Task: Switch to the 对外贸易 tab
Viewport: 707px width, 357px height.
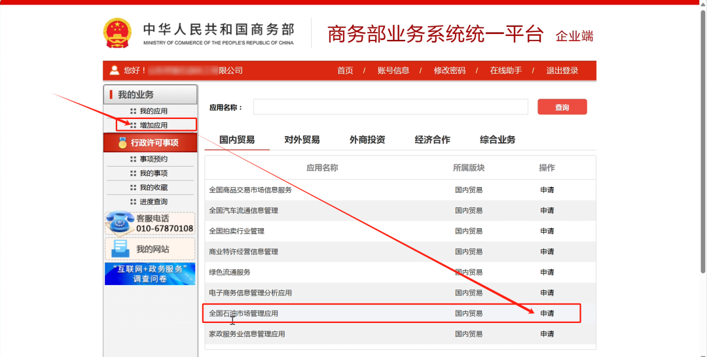Action: [302, 139]
